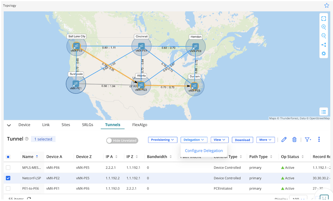This screenshot has width=333, height=201.
Task: Open the topology map settings gear
Action: coord(323,53)
